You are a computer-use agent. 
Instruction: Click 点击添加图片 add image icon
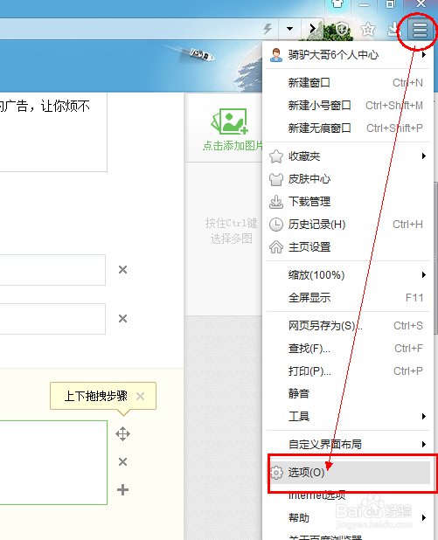[230, 121]
